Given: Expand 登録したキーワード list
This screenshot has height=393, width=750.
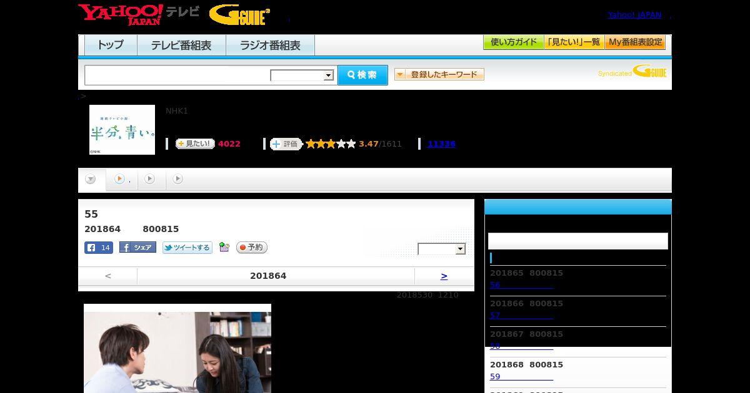Looking at the screenshot, I should pyautogui.click(x=439, y=74).
